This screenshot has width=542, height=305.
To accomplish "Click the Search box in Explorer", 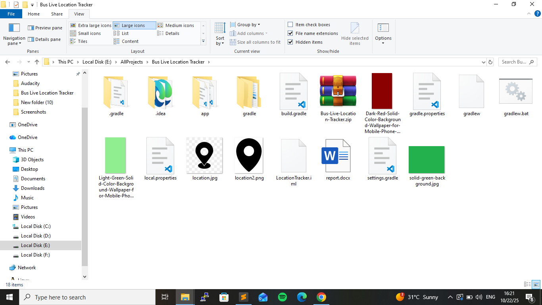I will pos(515,62).
